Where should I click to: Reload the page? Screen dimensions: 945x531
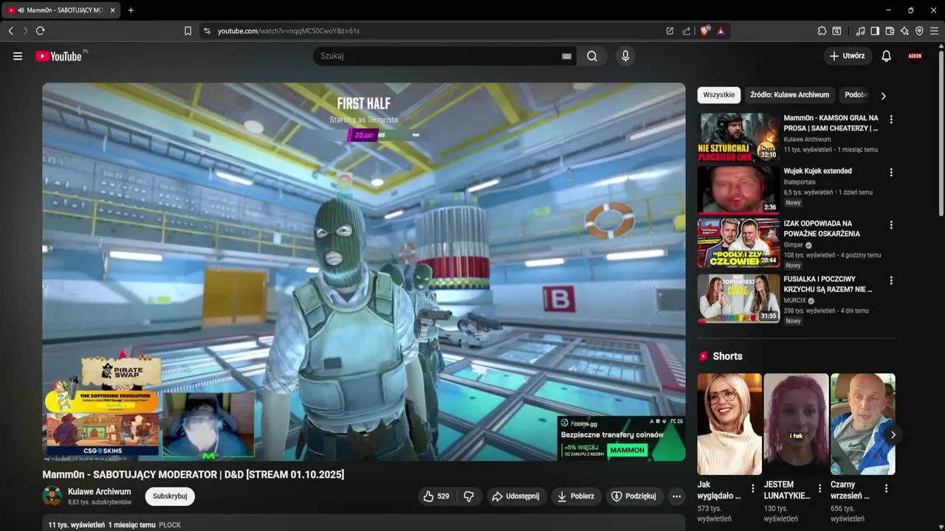coord(40,31)
